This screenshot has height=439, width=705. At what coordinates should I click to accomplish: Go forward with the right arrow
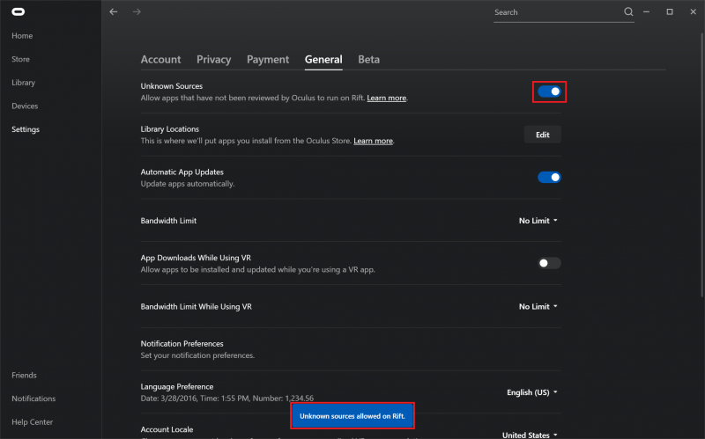click(137, 12)
